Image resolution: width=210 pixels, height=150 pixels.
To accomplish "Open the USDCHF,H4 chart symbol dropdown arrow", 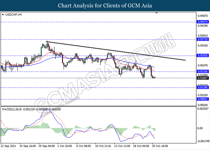I will [x=3, y=15].
